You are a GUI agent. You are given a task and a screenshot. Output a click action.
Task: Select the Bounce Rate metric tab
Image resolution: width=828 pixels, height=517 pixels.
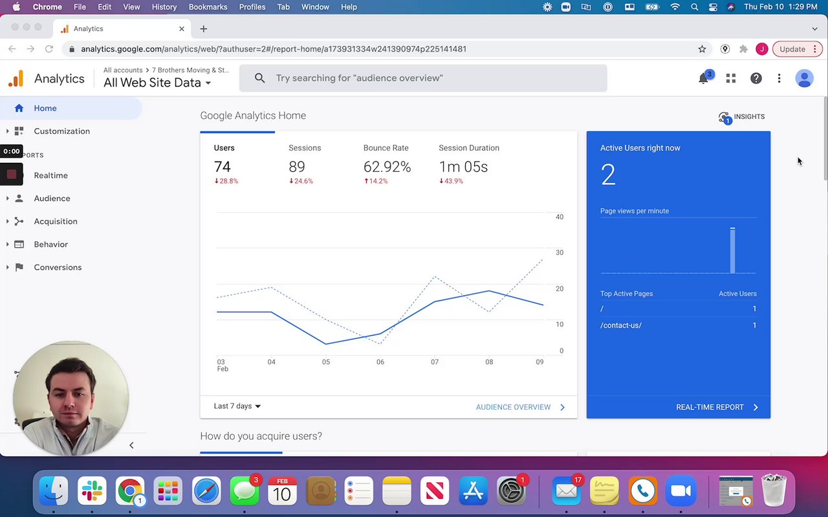[x=387, y=164]
